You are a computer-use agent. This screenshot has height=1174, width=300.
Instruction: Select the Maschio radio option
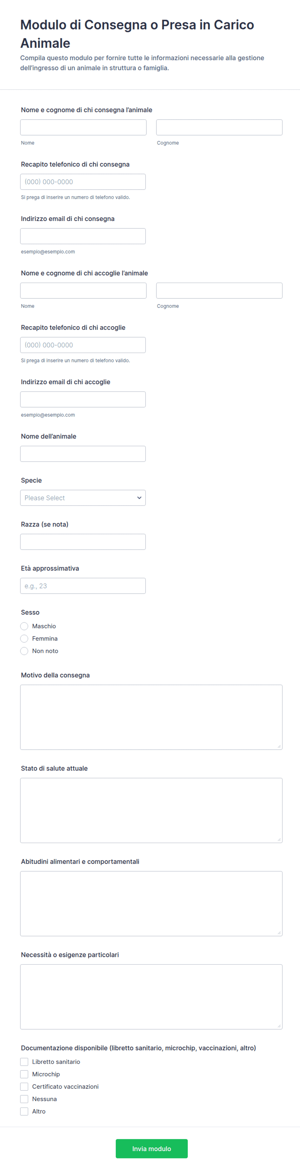[24, 626]
